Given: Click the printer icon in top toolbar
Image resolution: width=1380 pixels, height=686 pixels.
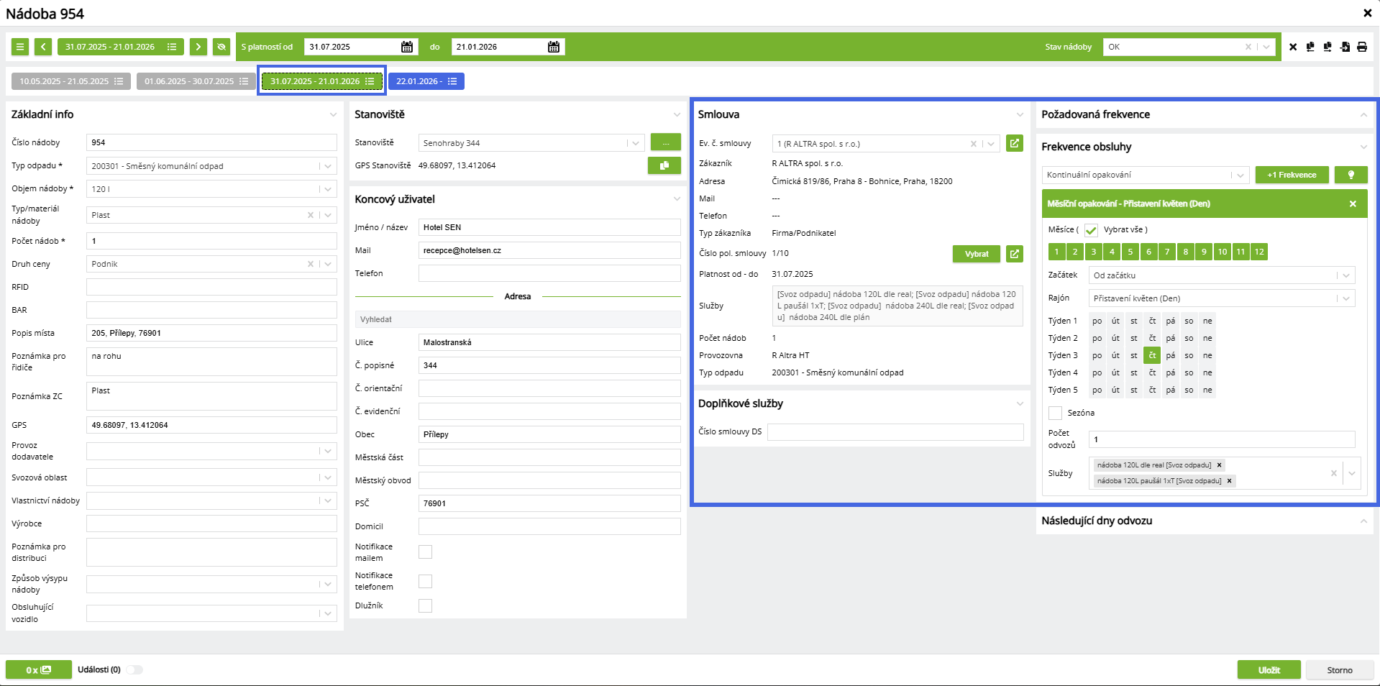Looking at the screenshot, I should pos(1362,47).
